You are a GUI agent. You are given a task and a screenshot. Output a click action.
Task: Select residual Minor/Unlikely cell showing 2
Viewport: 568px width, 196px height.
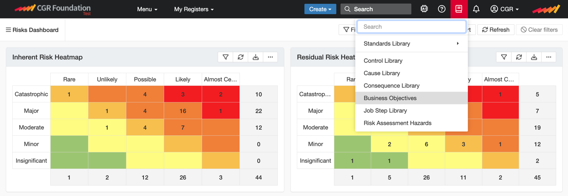pyautogui.click(x=389, y=144)
